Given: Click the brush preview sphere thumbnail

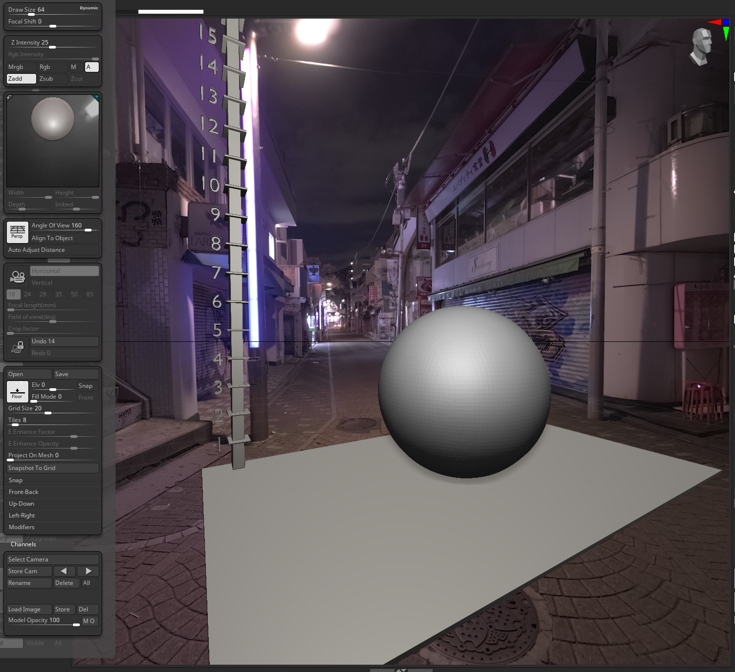Looking at the screenshot, I should 53,119.
